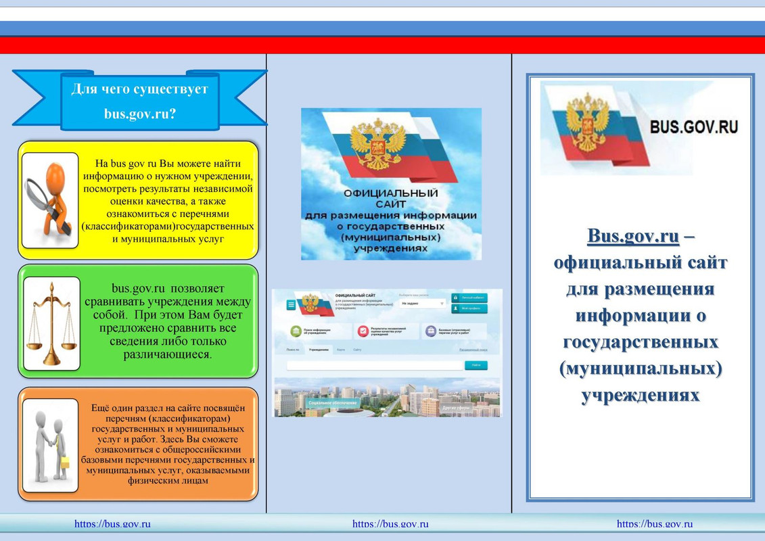The width and height of the screenshot is (765, 541).
Task: Click the words 'официальный сайт' in the right panel
Action: (x=641, y=262)
